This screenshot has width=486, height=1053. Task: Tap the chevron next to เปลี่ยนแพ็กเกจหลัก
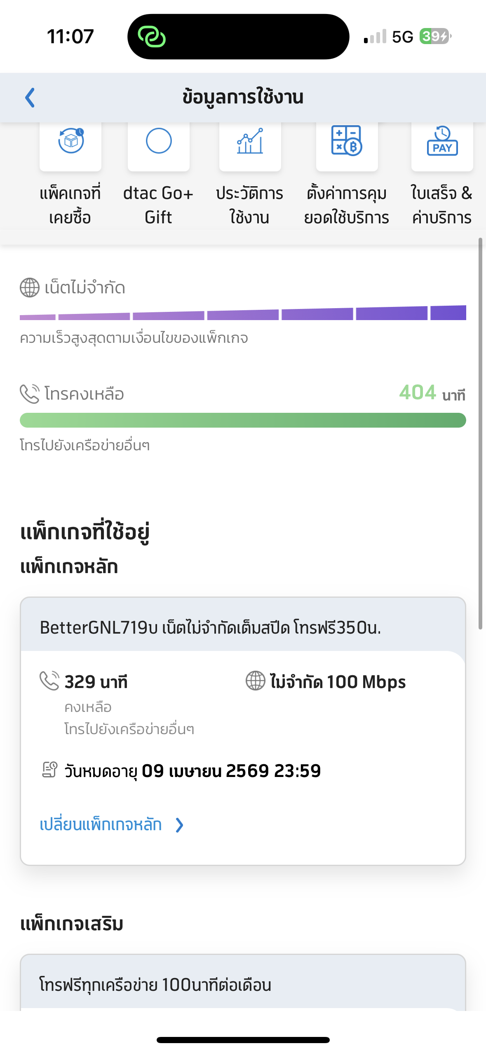(179, 825)
